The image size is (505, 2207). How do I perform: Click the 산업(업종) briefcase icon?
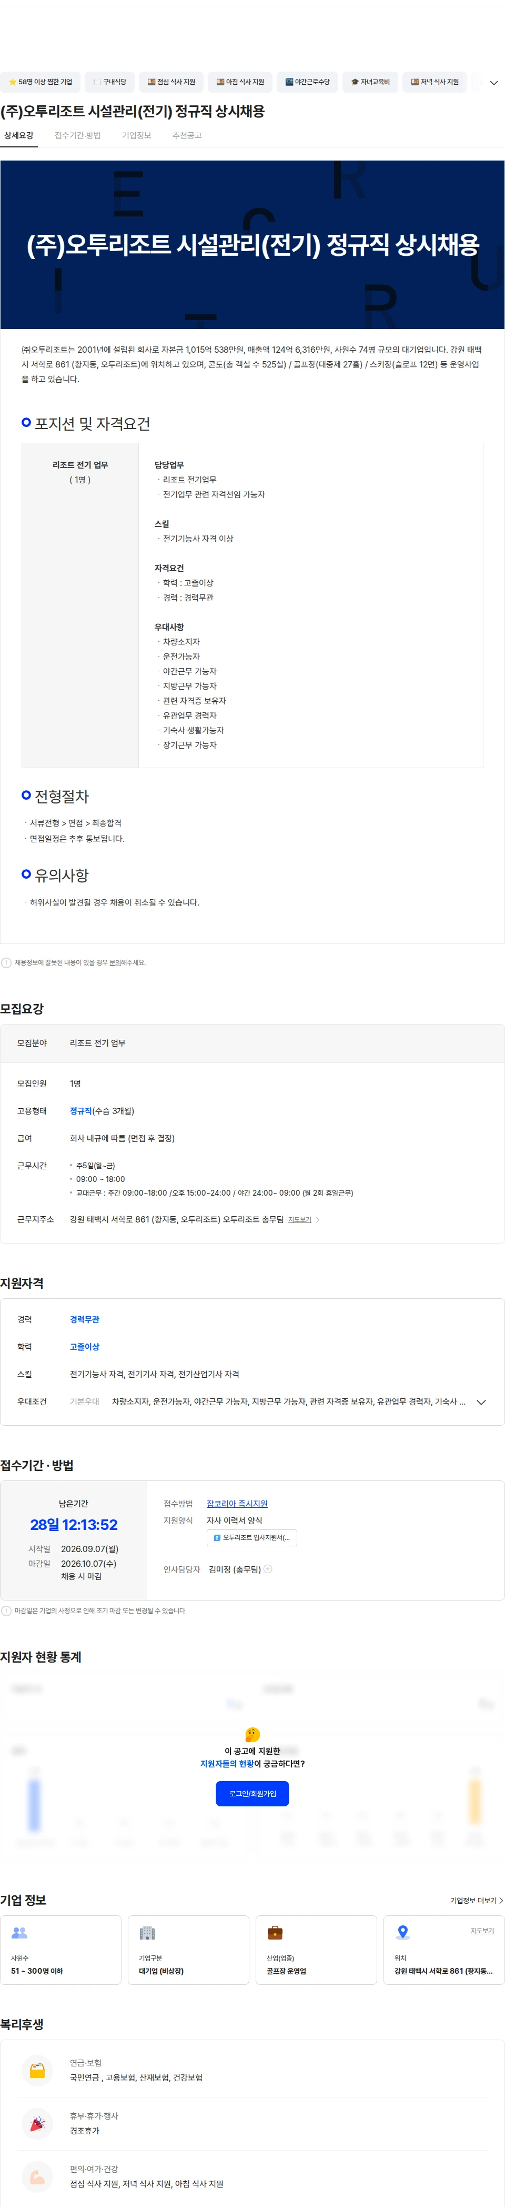[x=275, y=1933]
